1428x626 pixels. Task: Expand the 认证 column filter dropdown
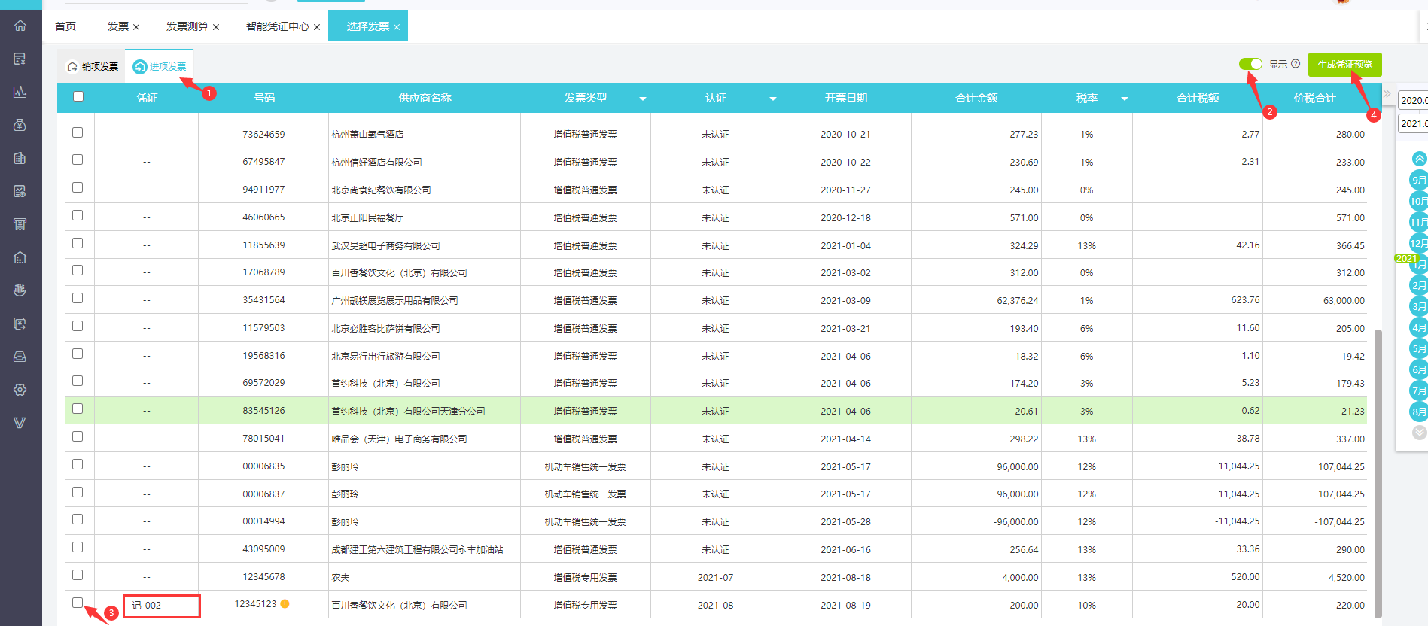(772, 99)
